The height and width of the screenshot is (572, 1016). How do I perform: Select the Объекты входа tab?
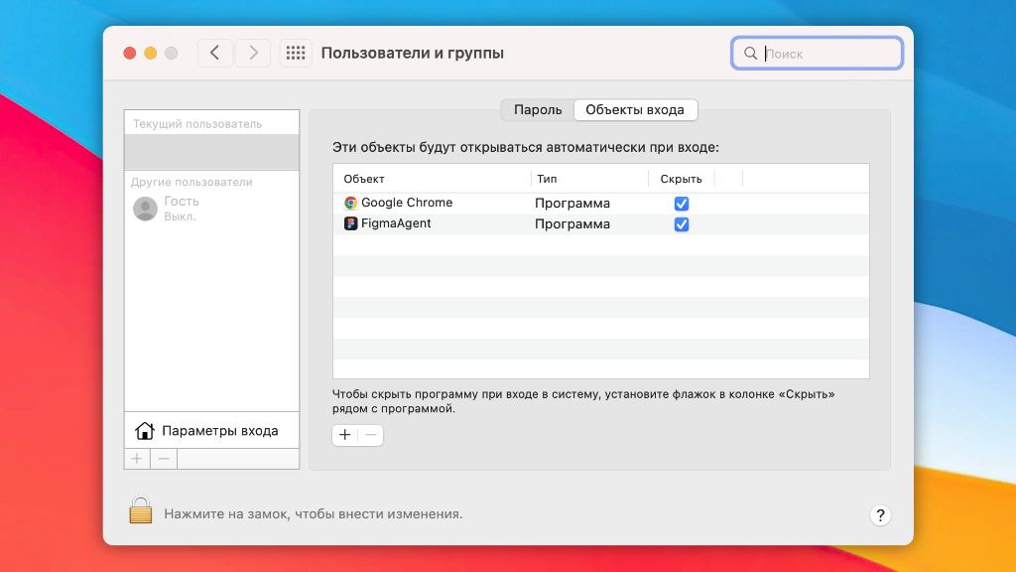[x=635, y=110]
